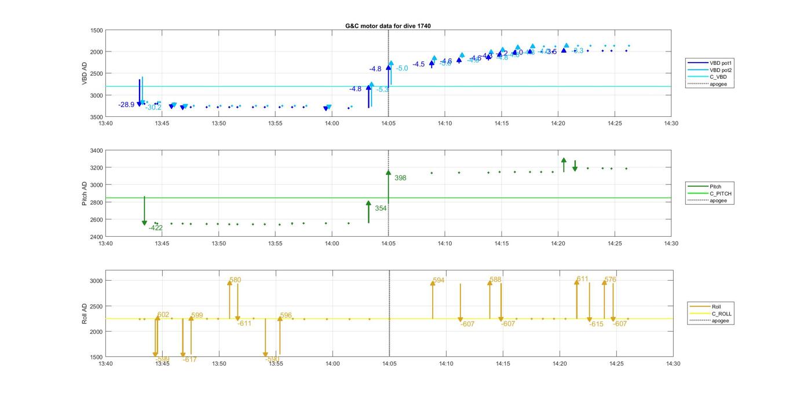
Task: Click the "-422" pitch data label
Action: 155,228
